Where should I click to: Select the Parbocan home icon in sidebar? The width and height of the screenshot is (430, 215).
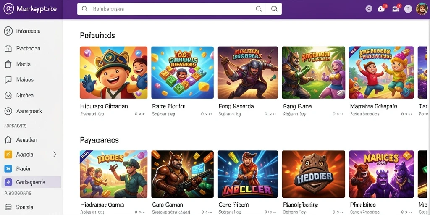(x=8, y=48)
